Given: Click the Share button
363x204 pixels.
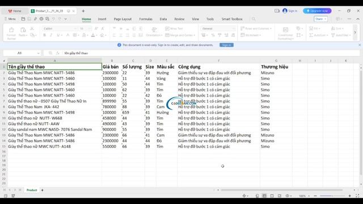Looking at the screenshot, I should coord(320,19).
